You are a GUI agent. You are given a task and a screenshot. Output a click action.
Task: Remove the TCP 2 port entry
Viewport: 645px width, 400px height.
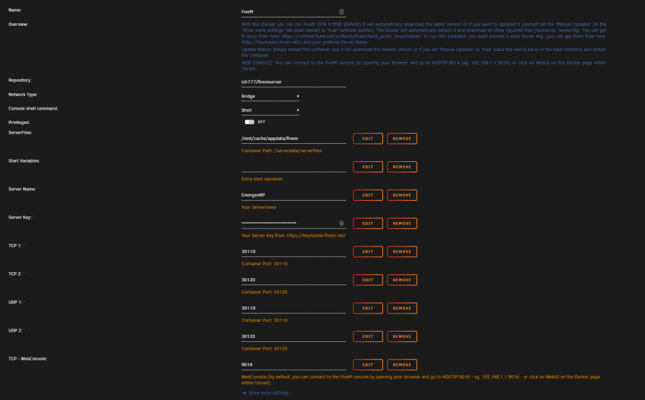click(x=402, y=280)
